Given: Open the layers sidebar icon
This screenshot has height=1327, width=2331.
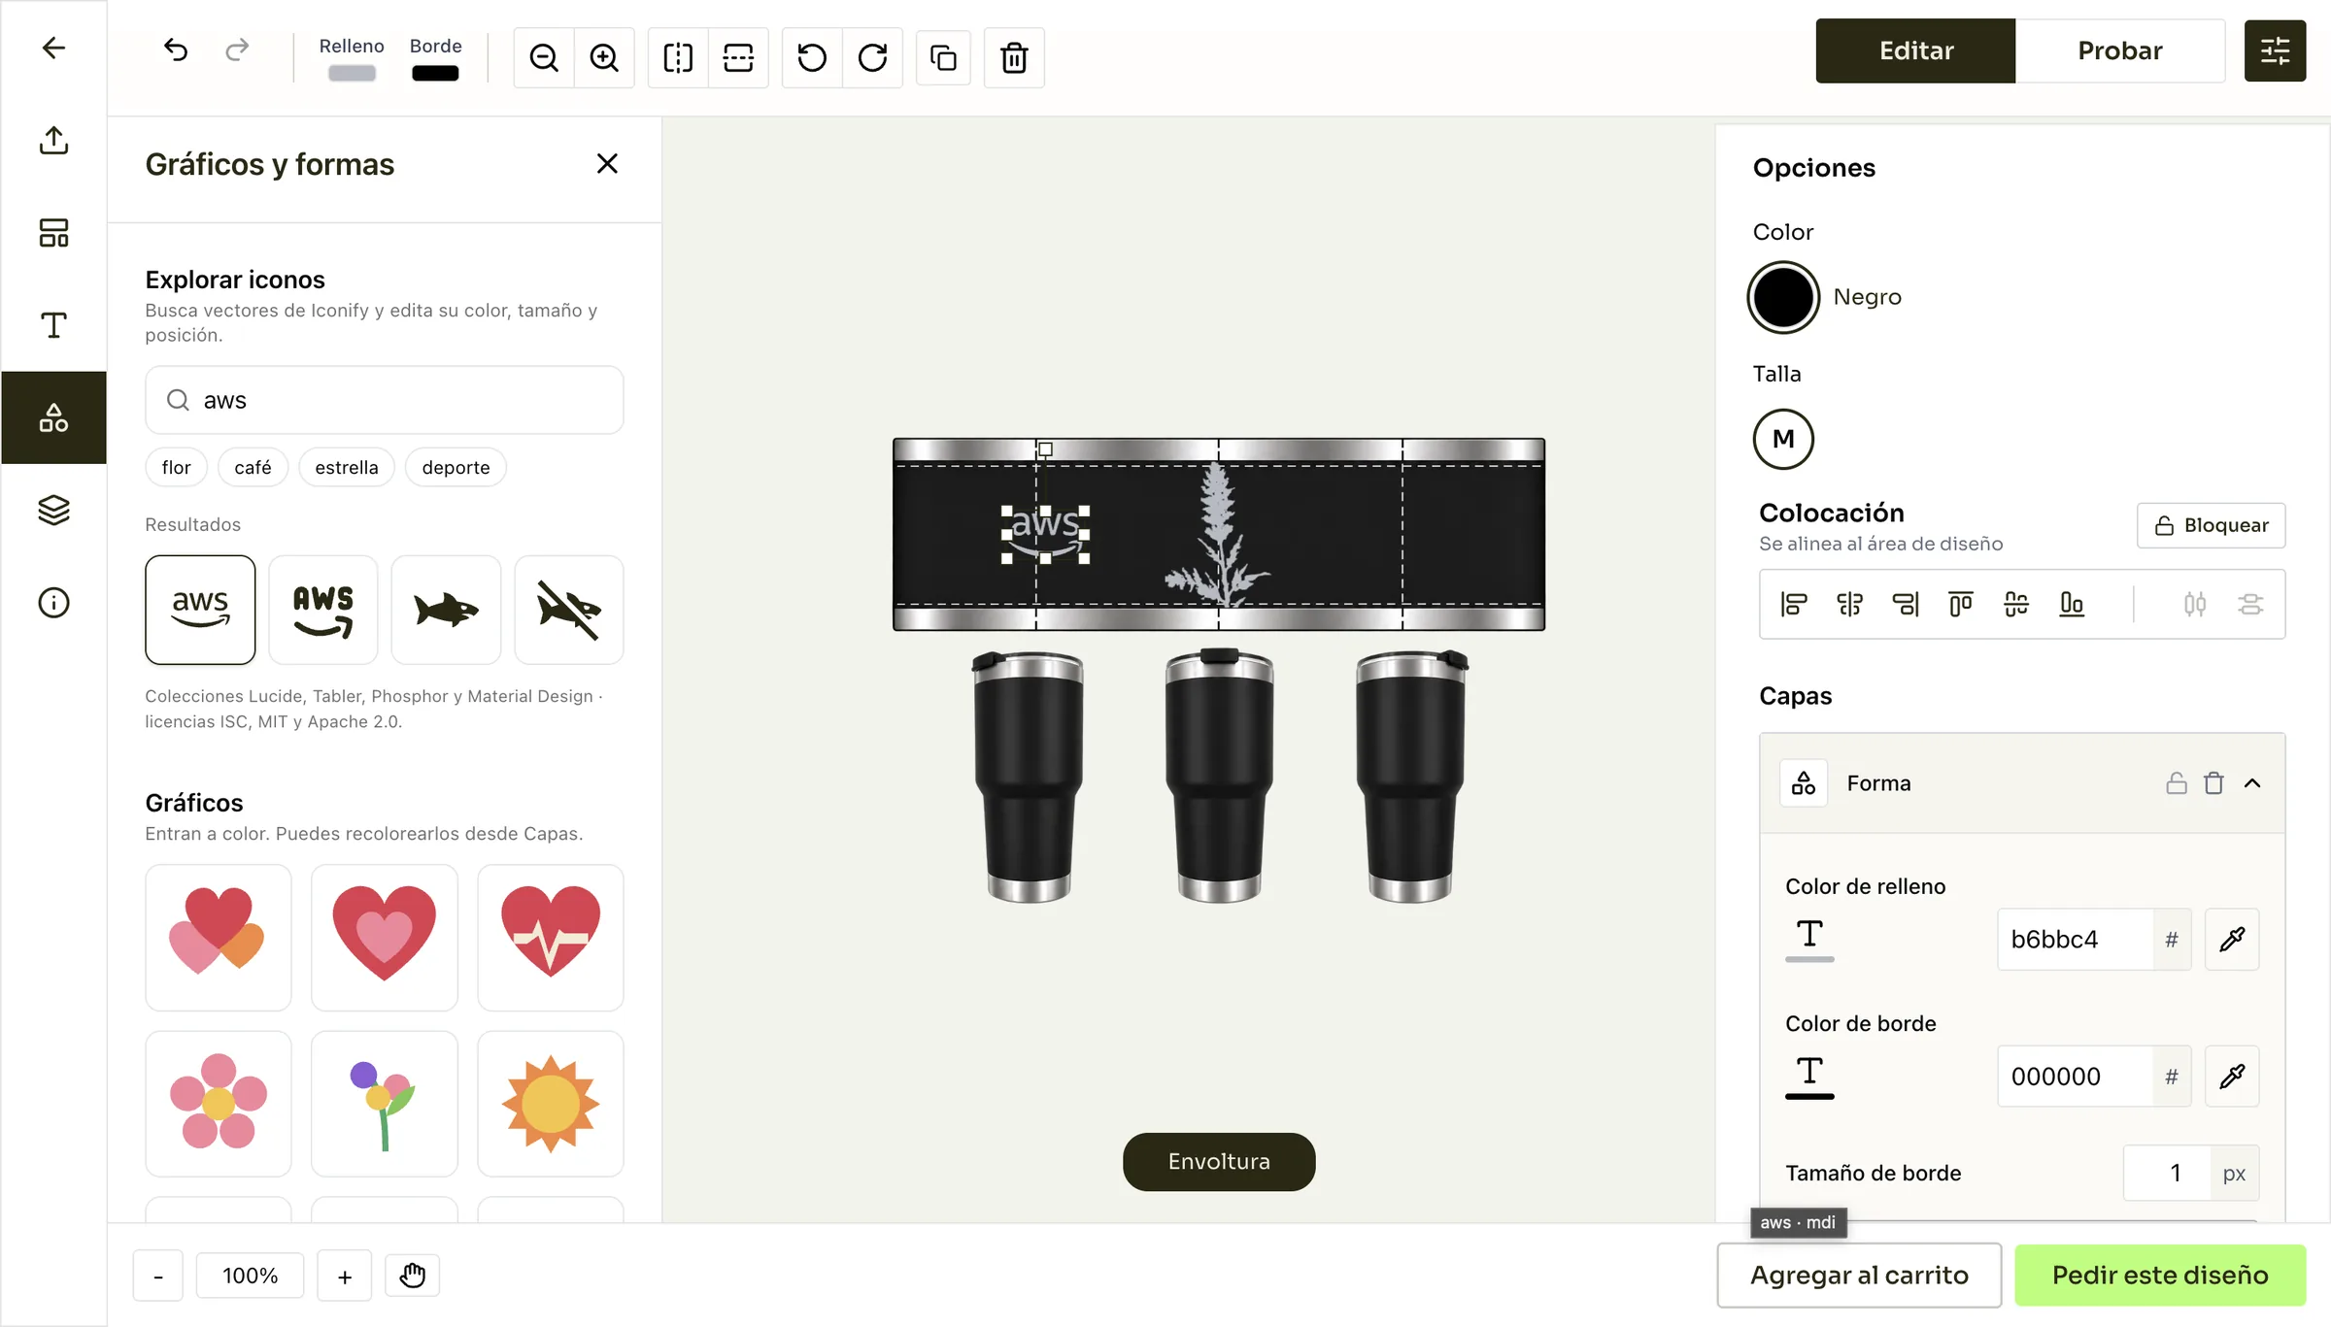Looking at the screenshot, I should [x=53, y=511].
